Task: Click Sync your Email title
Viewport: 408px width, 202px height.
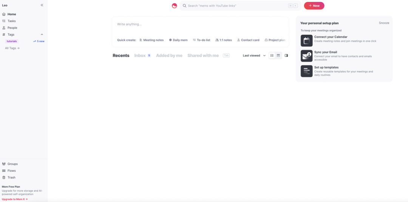Action: 326,52
